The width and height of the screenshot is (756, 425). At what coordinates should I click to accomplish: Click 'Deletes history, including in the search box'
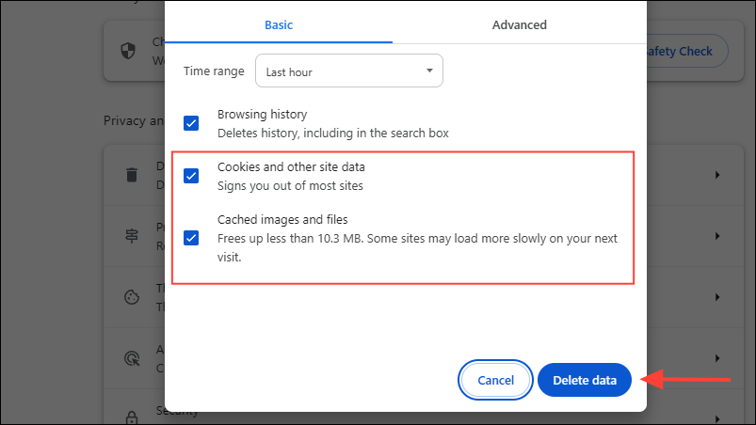coord(332,134)
